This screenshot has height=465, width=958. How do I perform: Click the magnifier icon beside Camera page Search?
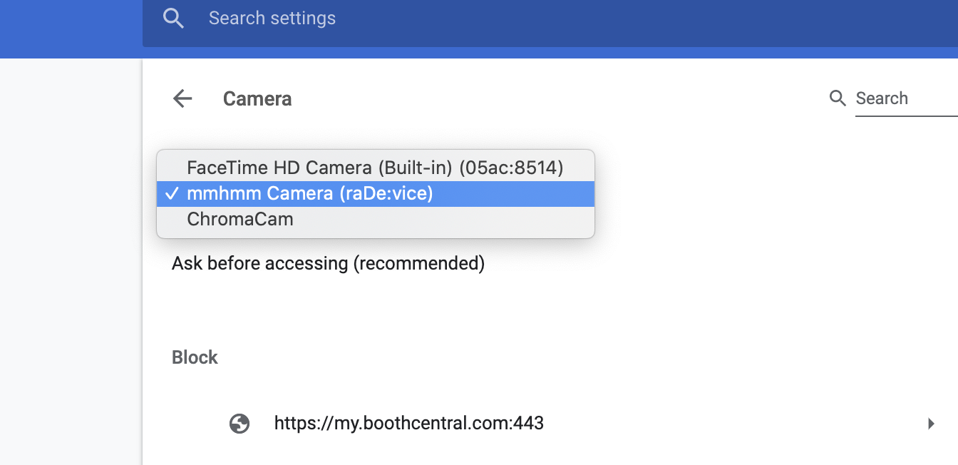[x=838, y=98]
